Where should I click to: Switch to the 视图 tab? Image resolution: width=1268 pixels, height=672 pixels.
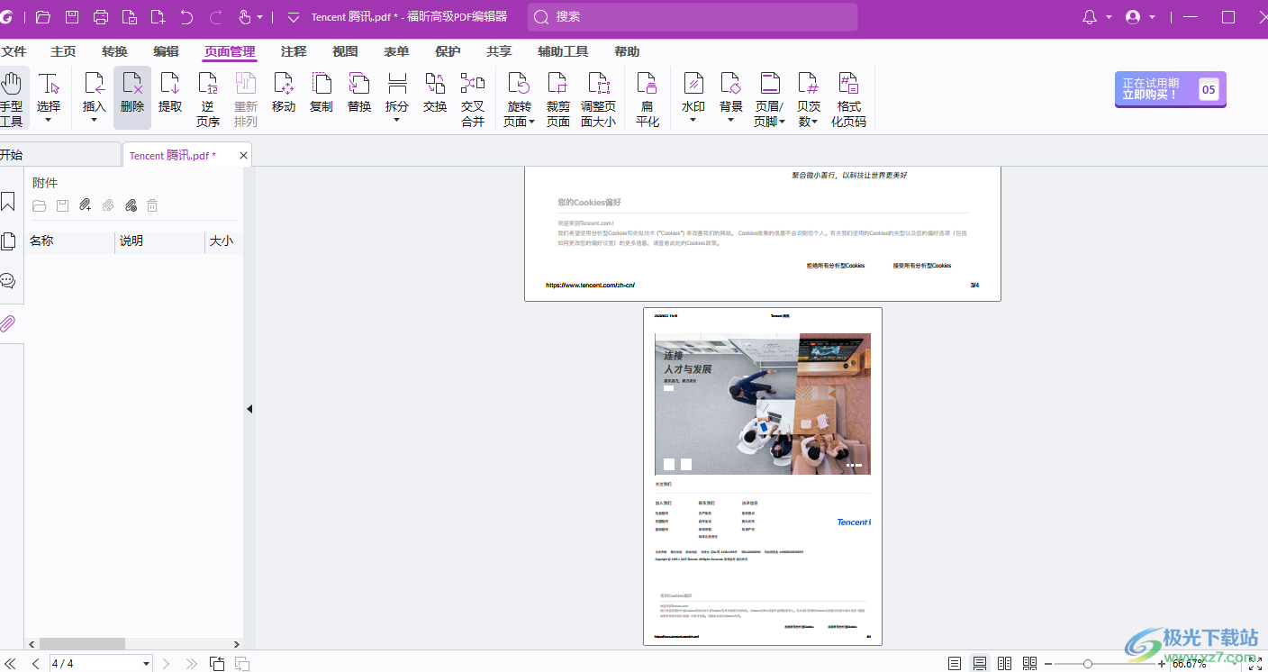(345, 52)
